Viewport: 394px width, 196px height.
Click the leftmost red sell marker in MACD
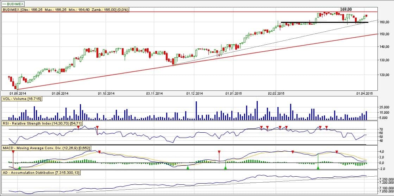coord(13,152)
